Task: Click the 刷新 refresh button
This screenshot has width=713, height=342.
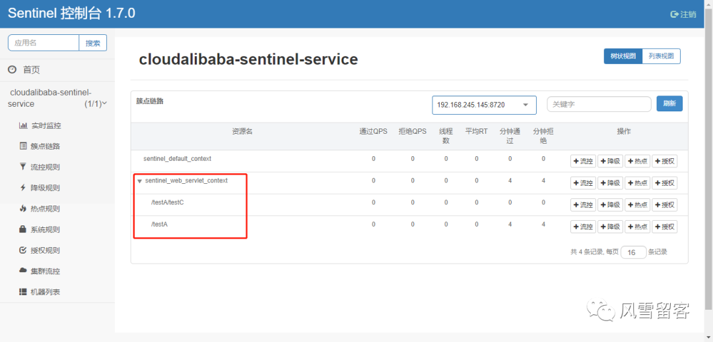Action: click(x=669, y=104)
